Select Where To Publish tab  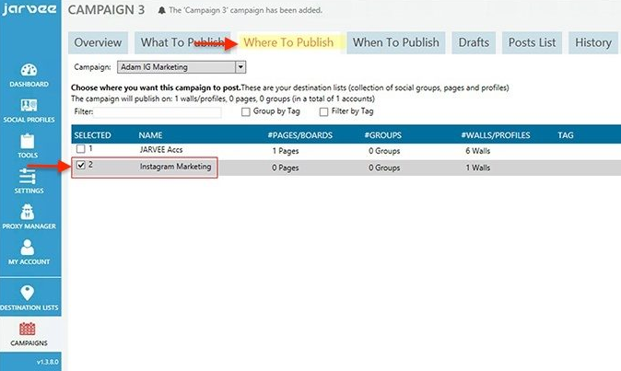click(288, 42)
